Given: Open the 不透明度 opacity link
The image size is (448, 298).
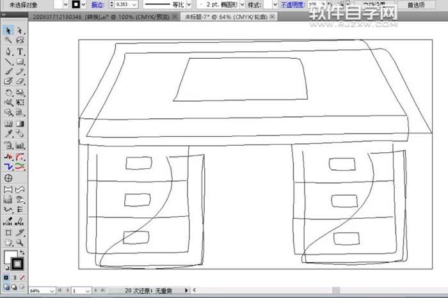Looking at the screenshot, I should (291, 4).
